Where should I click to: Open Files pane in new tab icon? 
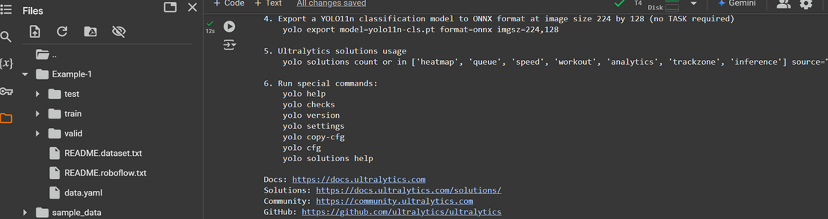pos(170,7)
